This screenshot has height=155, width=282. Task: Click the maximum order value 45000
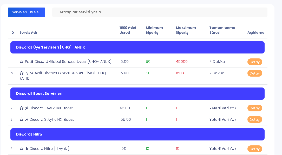(182, 62)
